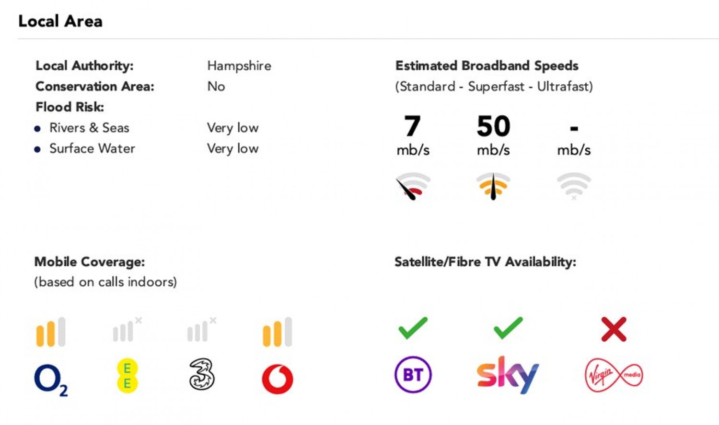Viewport: 719px width, 425px height.
Task: Click the red standard broadband speed gauge
Action: [413, 186]
